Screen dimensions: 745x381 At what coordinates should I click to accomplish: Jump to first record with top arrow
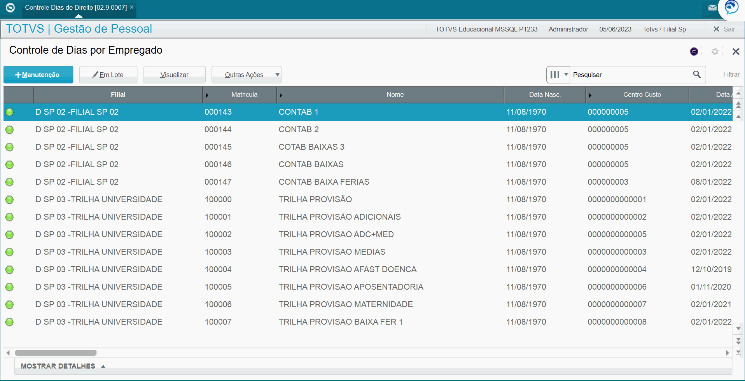coord(738,93)
